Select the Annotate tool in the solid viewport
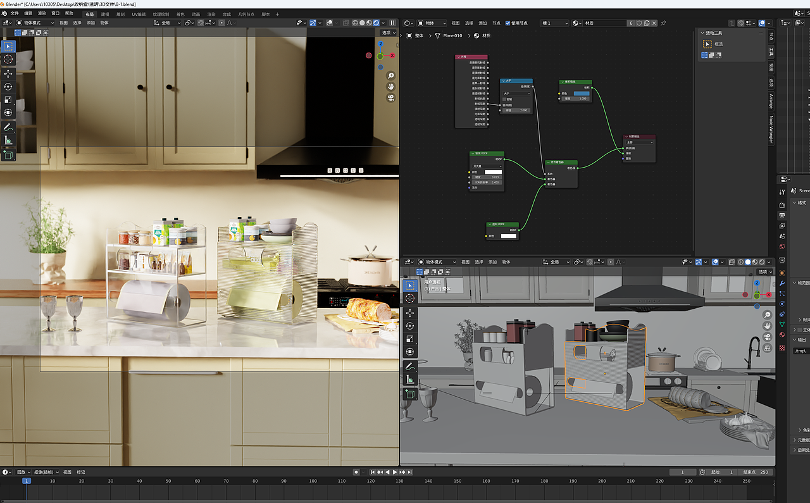Screen dimensions: 810x503 tap(410, 366)
